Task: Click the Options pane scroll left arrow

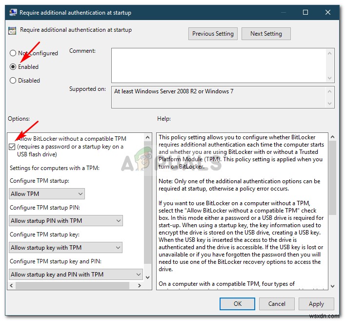Action: point(11,285)
